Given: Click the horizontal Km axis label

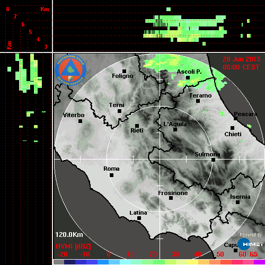Looking at the screenshot, I should pos(45,9).
